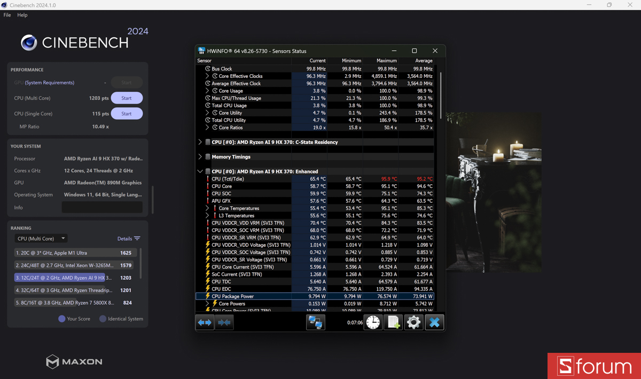This screenshot has height=379, width=641.
Task: Click the Sensor column header
Action: 244,61
